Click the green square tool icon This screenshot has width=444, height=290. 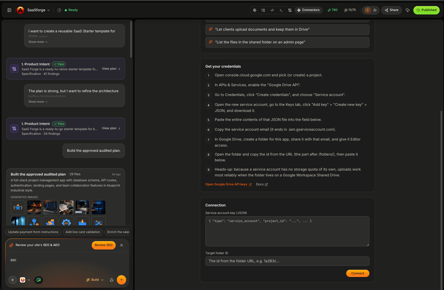[x=38, y=280]
